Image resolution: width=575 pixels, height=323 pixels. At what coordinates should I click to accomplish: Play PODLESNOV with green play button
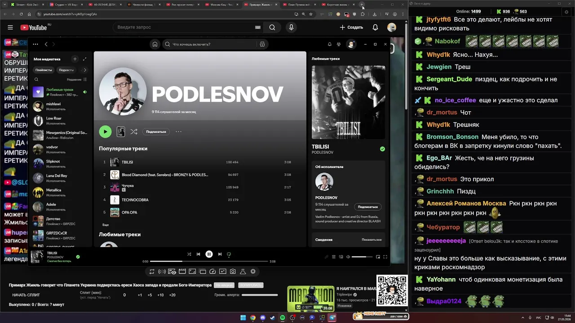105,131
